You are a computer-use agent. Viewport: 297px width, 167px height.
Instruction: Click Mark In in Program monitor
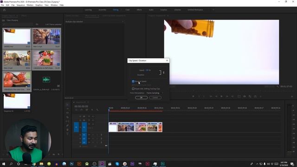point(199,96)
